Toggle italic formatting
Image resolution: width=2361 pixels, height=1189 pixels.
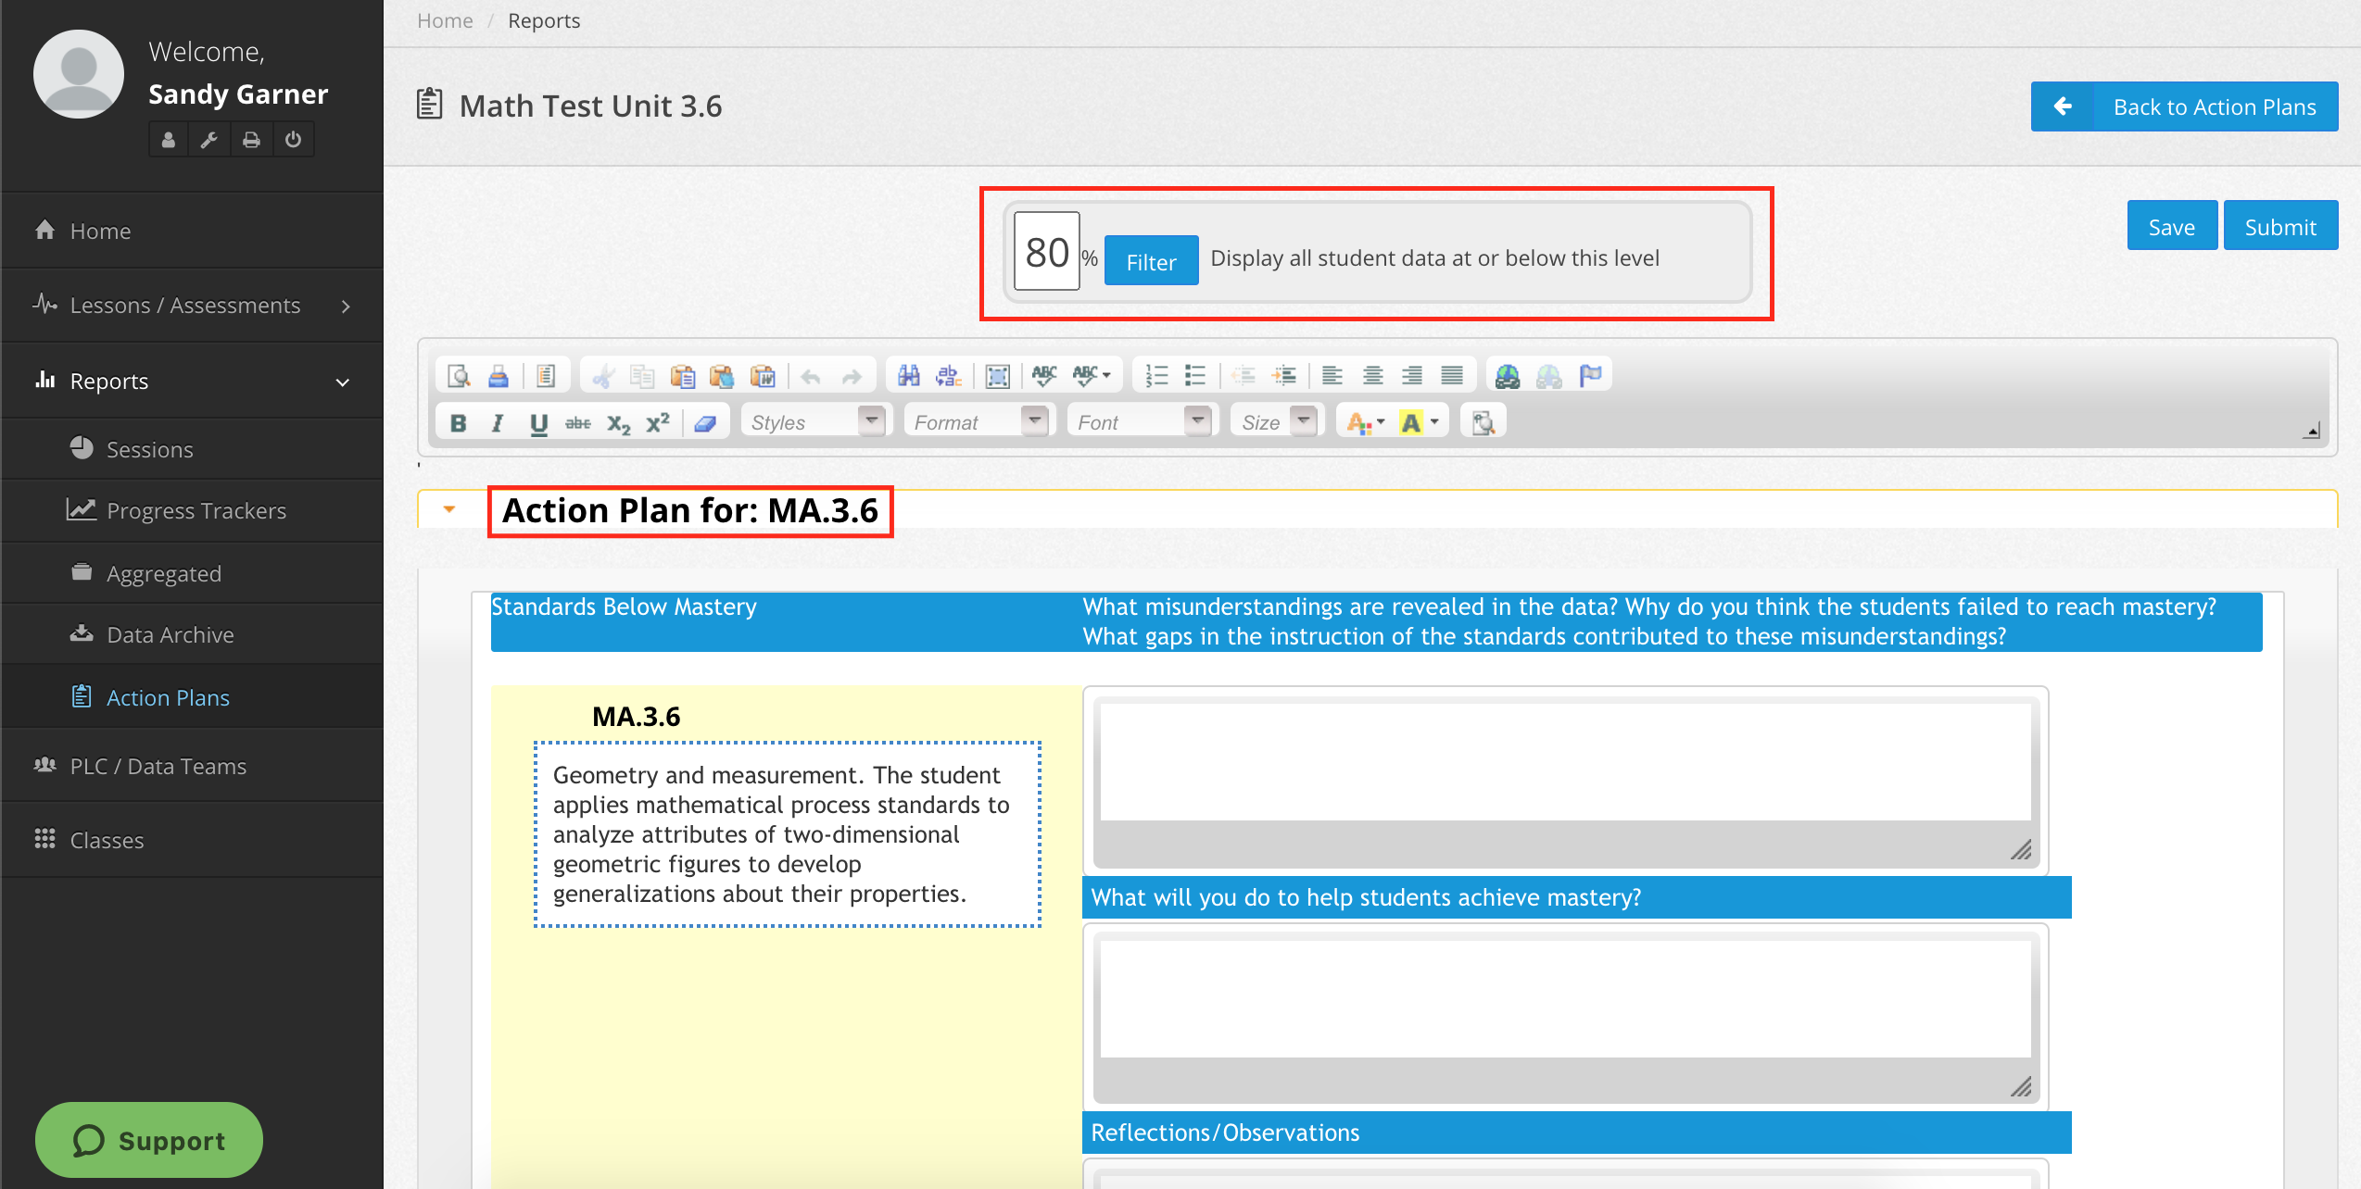498,423
